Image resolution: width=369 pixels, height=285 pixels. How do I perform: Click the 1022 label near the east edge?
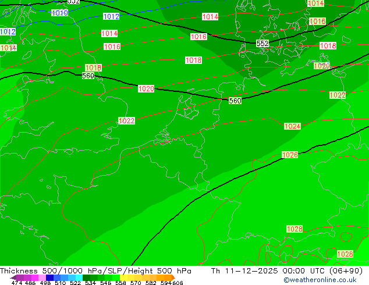click(338, 95)
